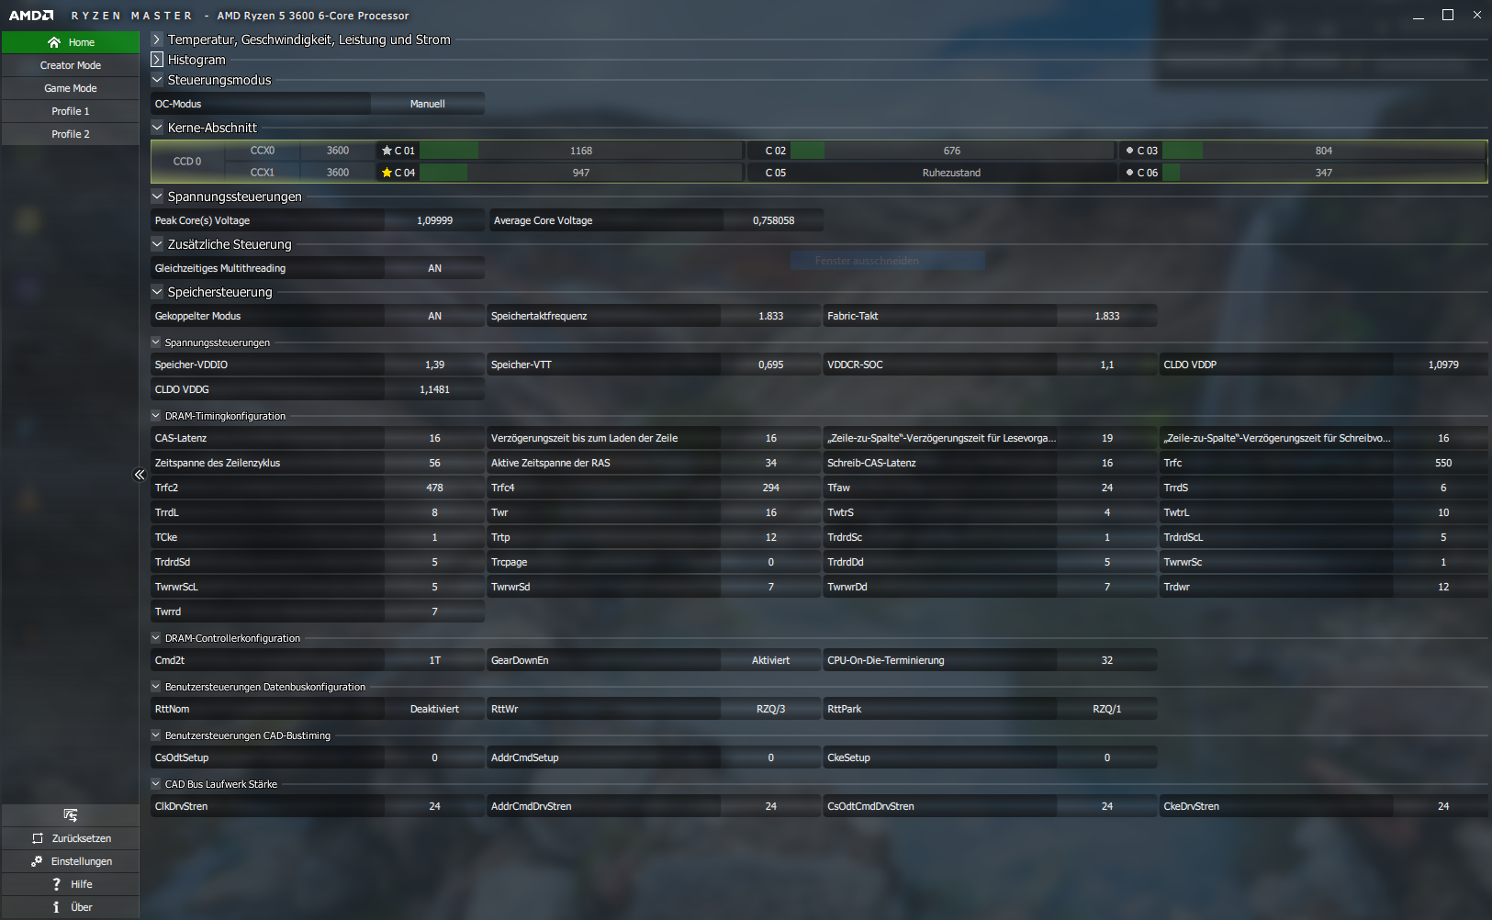Click Speichertaktfrequenz value 1.833
Image resolution: width=1492 pixels, height=920 pixels.
coord(770,316)
